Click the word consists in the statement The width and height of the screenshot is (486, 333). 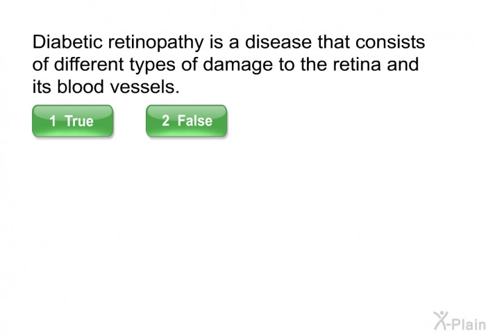pos(390,42)
